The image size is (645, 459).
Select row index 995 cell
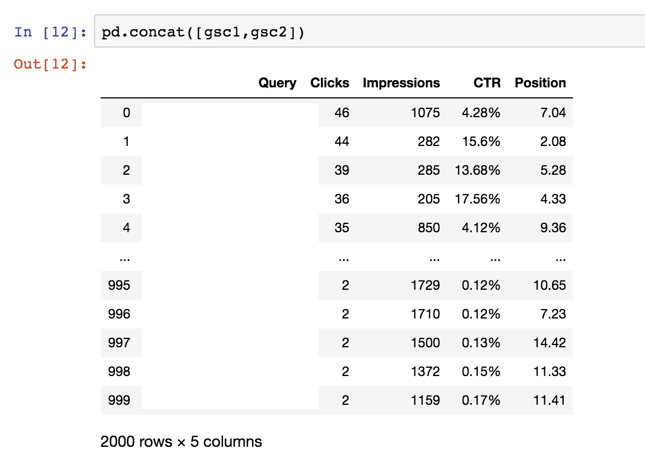coord(119,285)
